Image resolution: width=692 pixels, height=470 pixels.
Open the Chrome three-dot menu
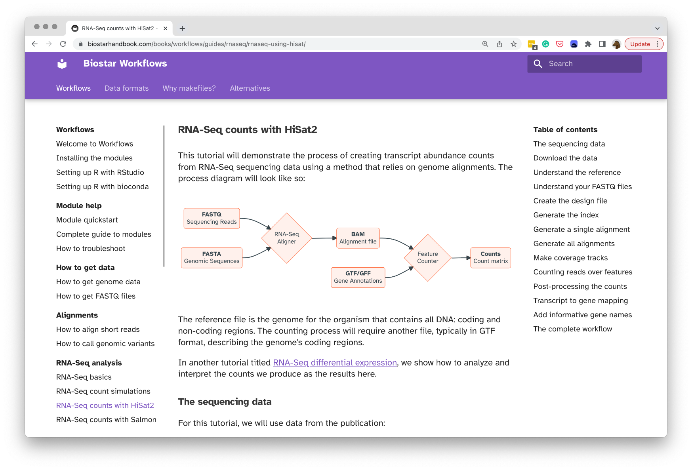click(658, 44)
